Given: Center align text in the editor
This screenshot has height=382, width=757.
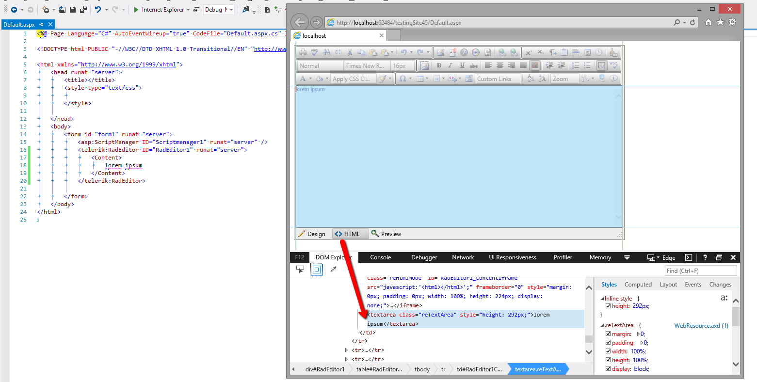Looking at the screenshot, I should 500,65.
